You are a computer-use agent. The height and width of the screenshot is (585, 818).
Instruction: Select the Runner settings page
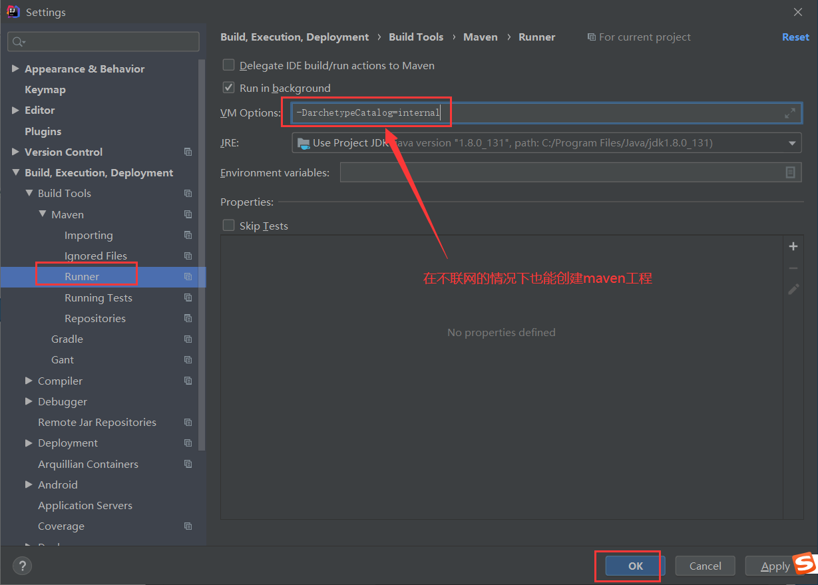[x=82, y=276]
